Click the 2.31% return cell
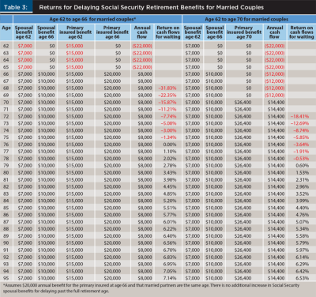This screenshot has width=316, height=297. (303, 179)
